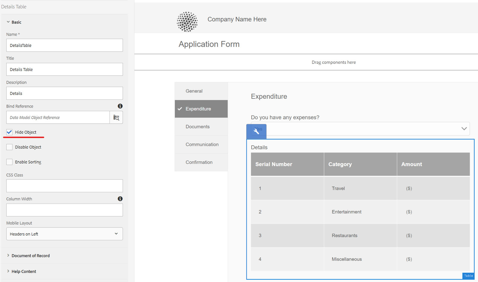Click the Drag components here drop zone
This screenshot has height=282, width=478.
pyautogui.click(x=306, y=62)
